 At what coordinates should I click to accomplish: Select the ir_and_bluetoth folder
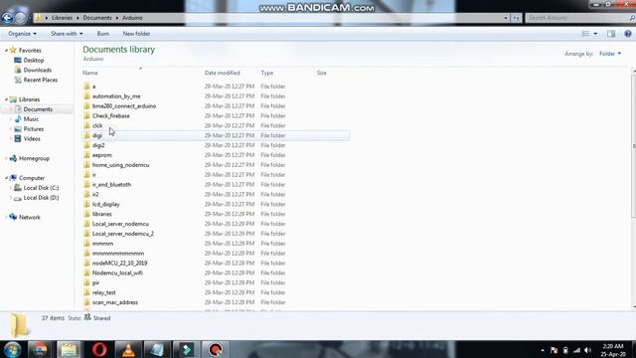(x=111, y=184)
